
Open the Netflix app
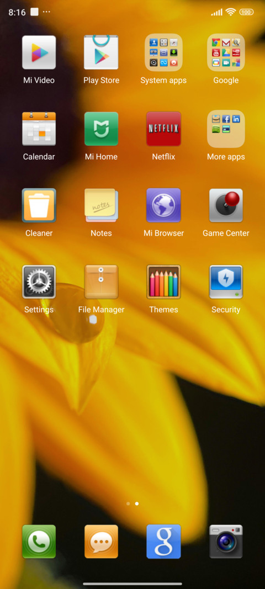163,129
